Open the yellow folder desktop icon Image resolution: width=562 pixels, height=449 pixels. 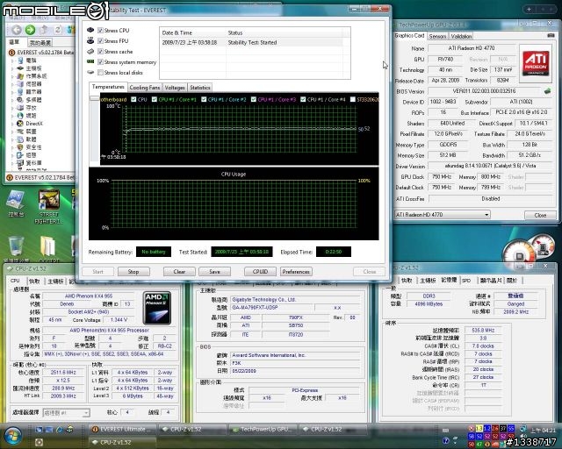[48, 250]
